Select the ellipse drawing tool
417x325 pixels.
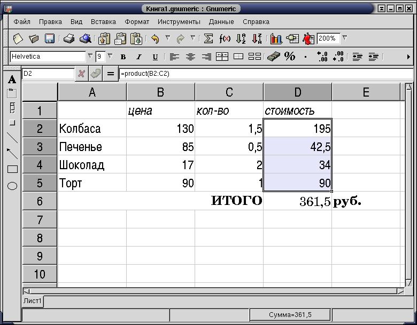click(12, 186)
